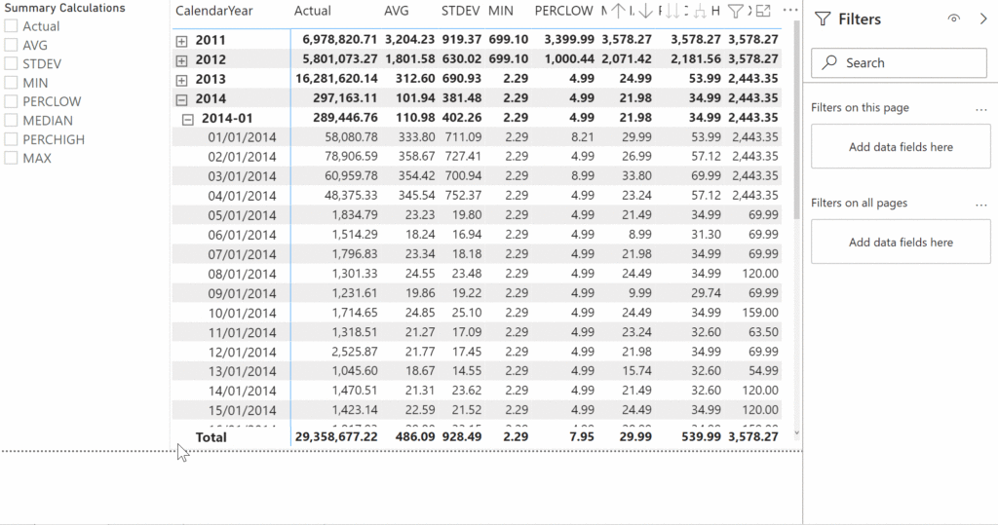The image size is (998, 525).
Task: Collapse the 2014 year row
Action: click(x=182, y=98)
